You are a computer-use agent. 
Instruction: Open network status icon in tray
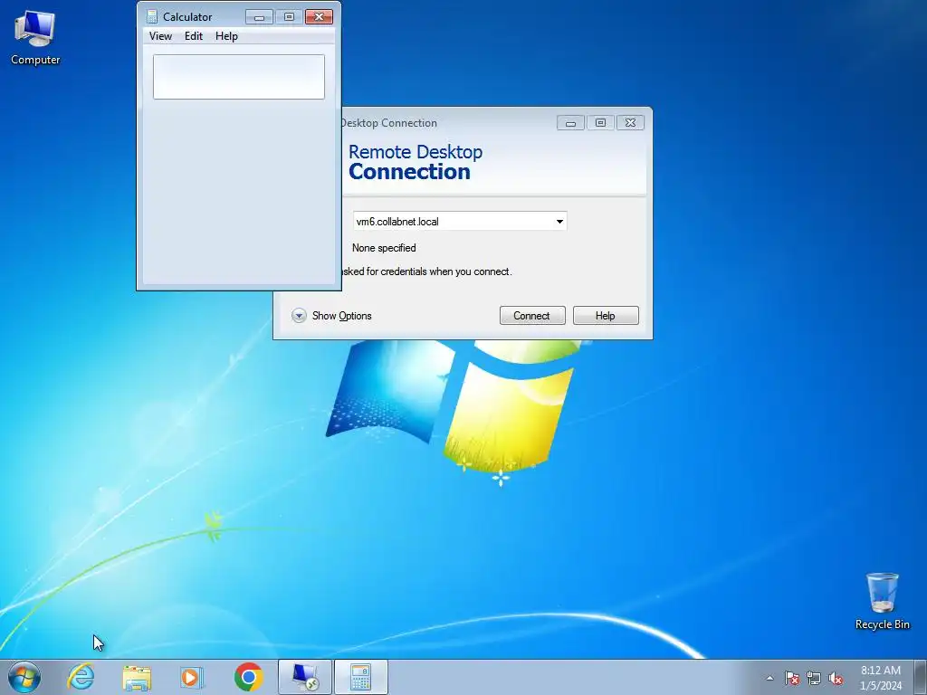(x=814, y=678)
